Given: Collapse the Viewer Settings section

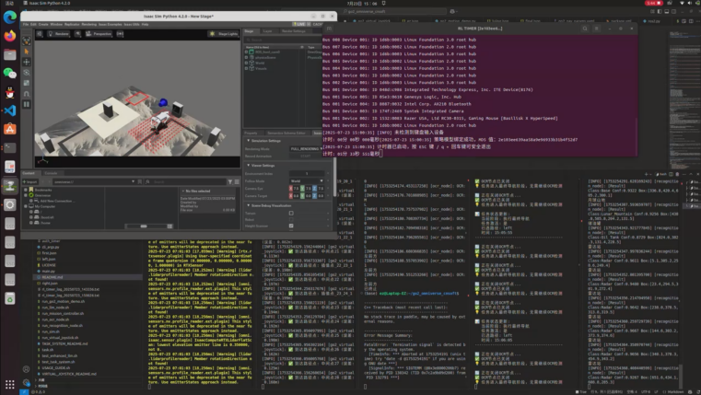Looking at the screenshot, I should [249, 166].
